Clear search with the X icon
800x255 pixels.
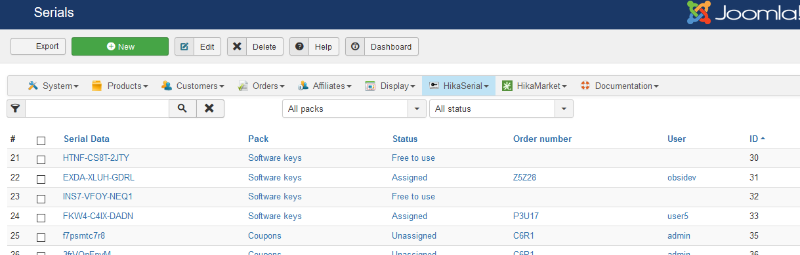209,109
